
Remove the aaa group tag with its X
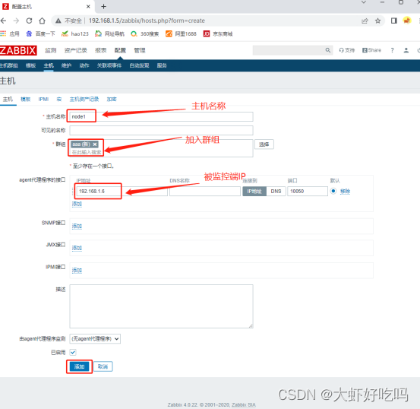tap(95, 144)
